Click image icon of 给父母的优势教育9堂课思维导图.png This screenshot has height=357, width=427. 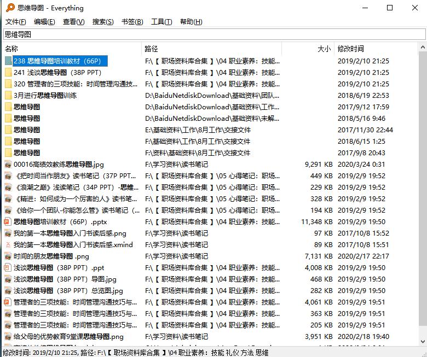pyautogui.click(x=8, y=337)
